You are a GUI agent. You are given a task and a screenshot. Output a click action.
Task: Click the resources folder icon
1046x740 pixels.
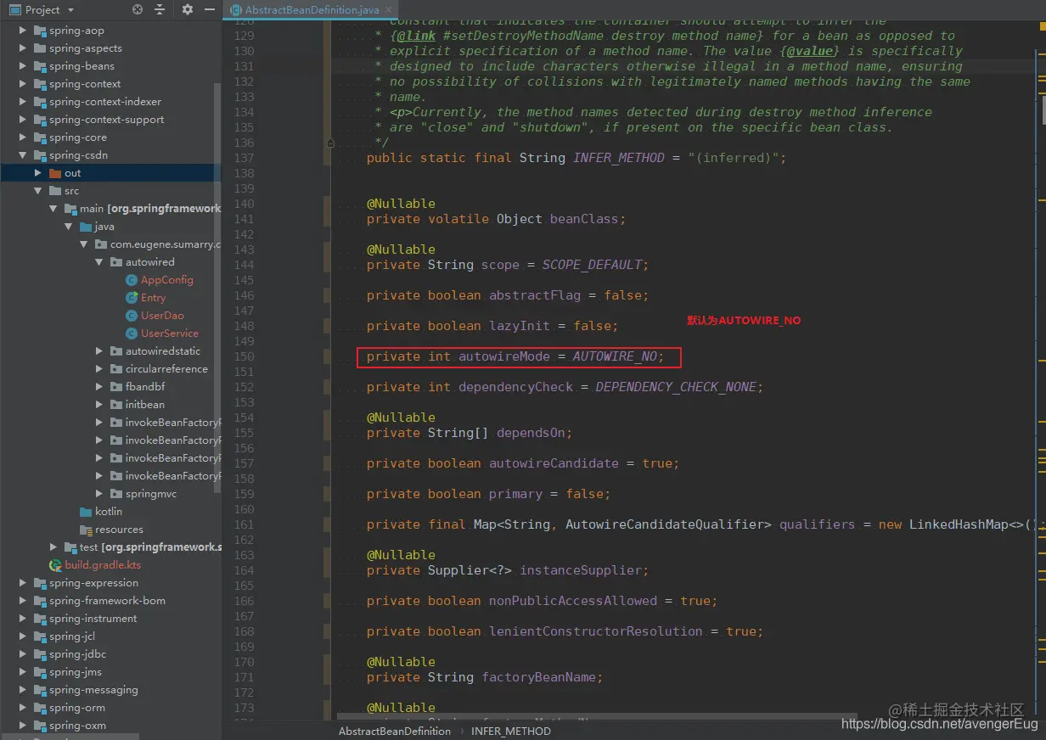point(86,530)
